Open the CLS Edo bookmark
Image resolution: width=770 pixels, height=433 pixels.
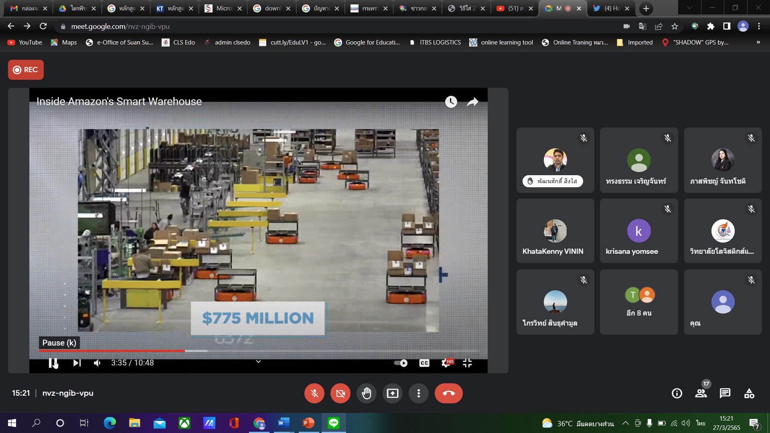coord(178,42)
